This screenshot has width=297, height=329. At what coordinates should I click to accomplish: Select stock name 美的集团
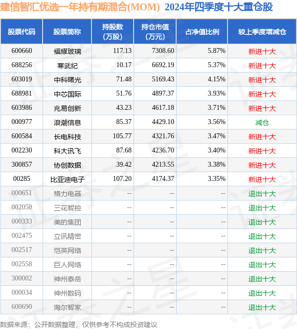click(67, 222)
